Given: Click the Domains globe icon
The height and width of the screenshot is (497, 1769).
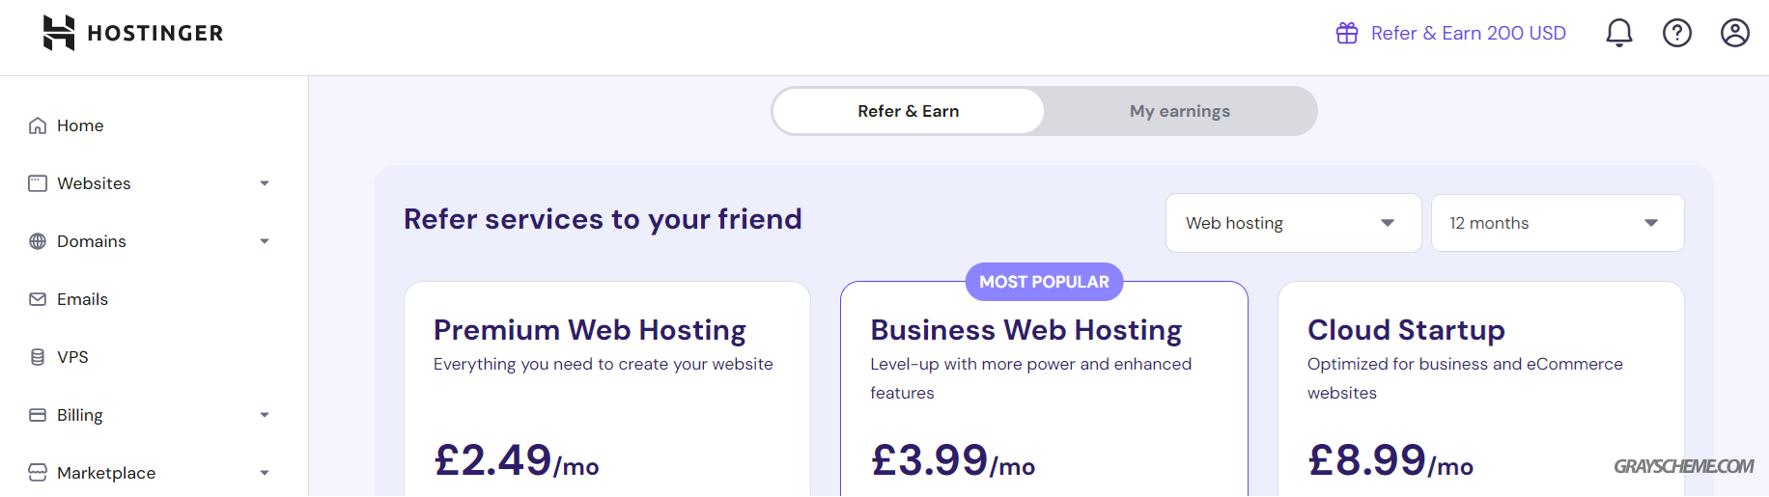Looking at the screenshot, I should [38, 241].
